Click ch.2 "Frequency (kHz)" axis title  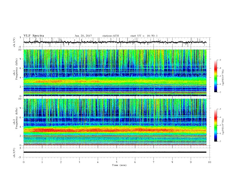(x=17, y=118)
